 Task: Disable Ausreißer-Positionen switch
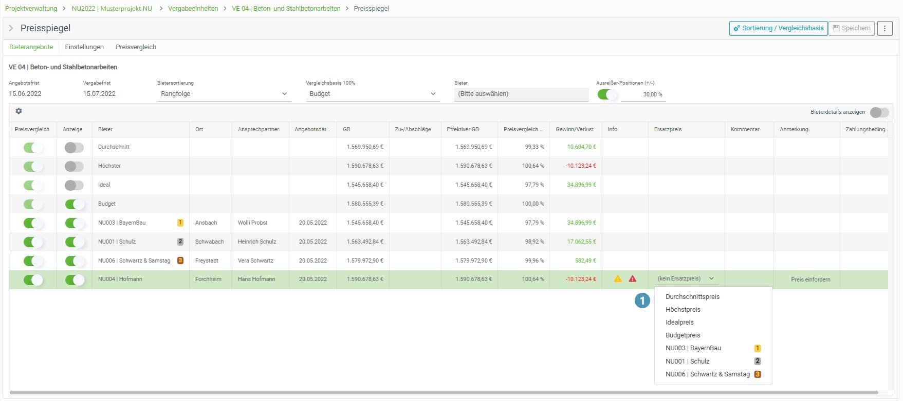[x=606, y=94]
